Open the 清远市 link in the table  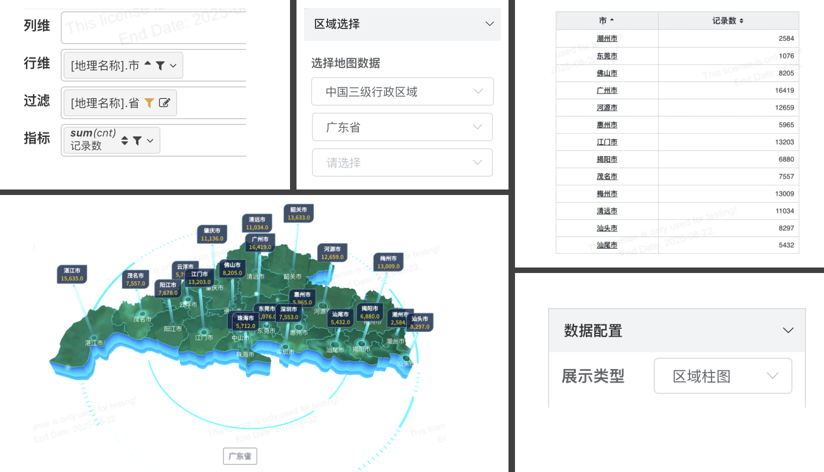point(607,211)
